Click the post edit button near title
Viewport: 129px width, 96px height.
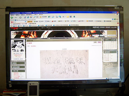pyautogui.click(x=95, y=42)
